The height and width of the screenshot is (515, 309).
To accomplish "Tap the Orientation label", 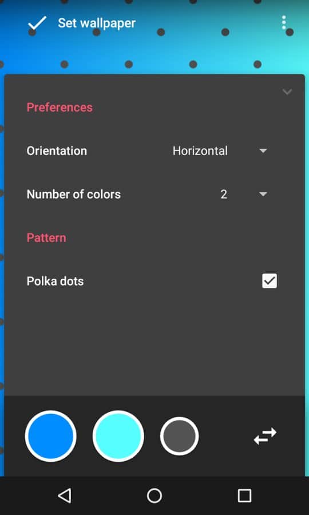I will point(57,151).
